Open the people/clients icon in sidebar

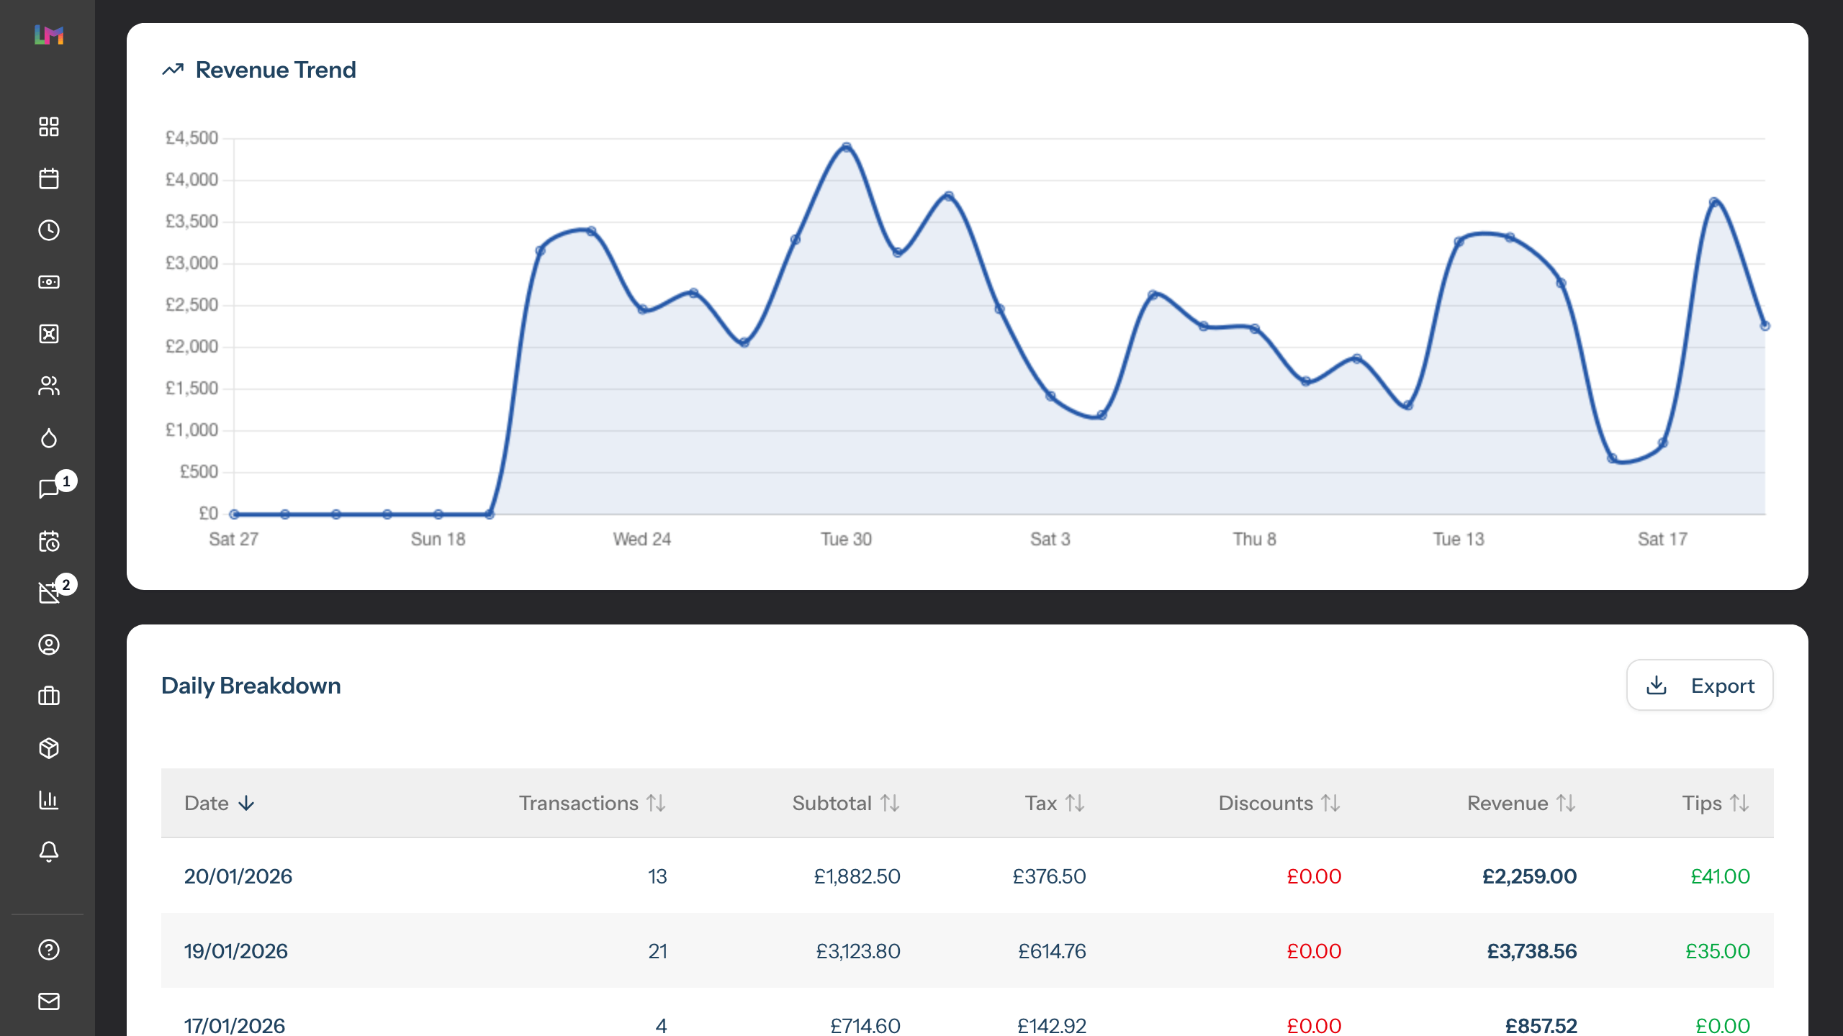pos(48,386)
